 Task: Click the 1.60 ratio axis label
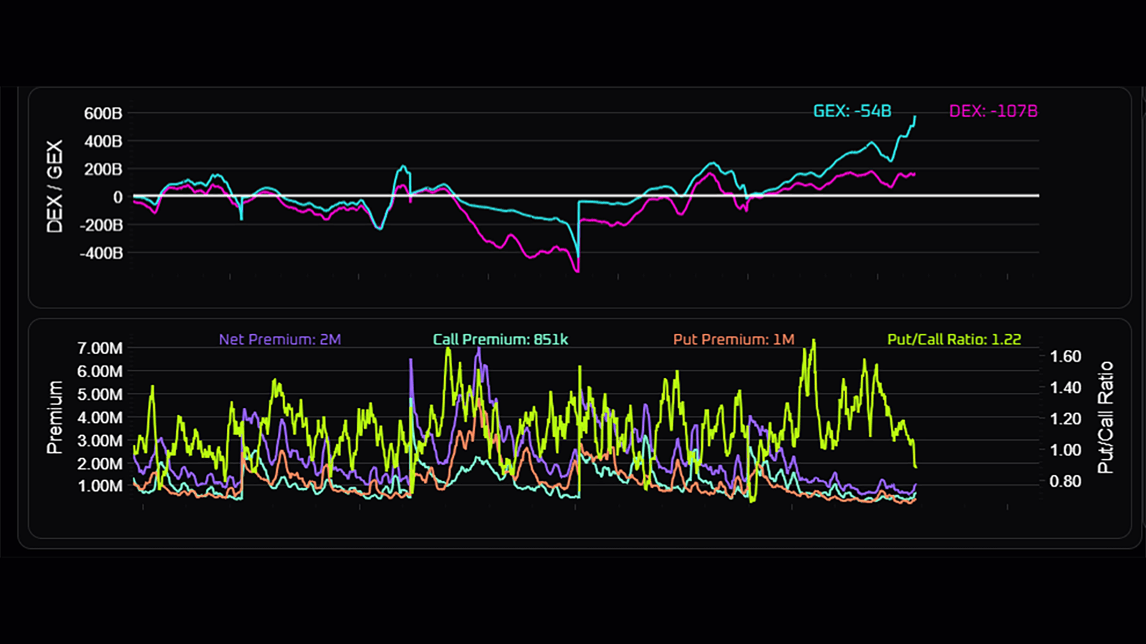(1065, 356)
